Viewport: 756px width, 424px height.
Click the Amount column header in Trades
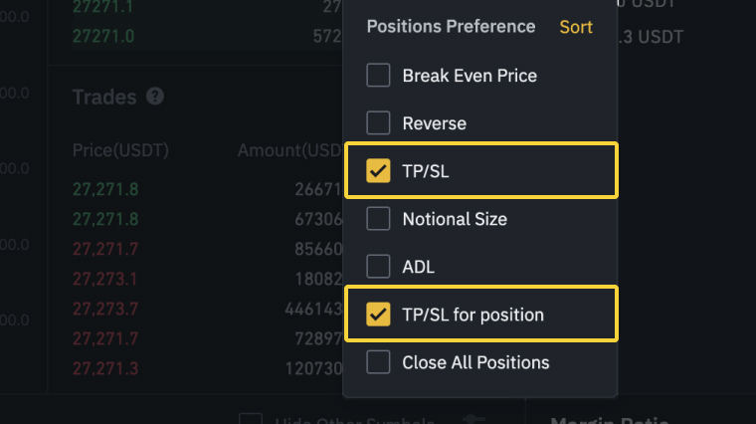point(288,150)
